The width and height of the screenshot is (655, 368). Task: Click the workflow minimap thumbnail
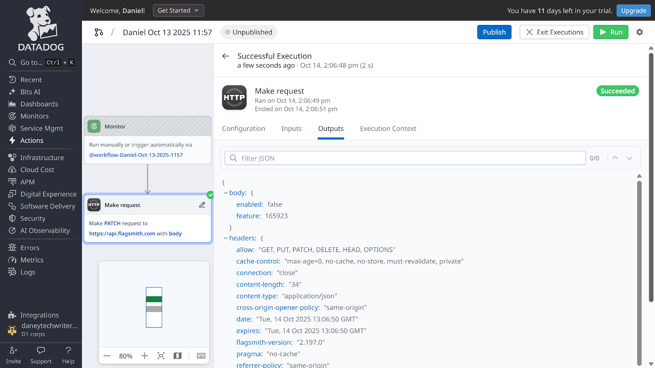tap(154, 307)
